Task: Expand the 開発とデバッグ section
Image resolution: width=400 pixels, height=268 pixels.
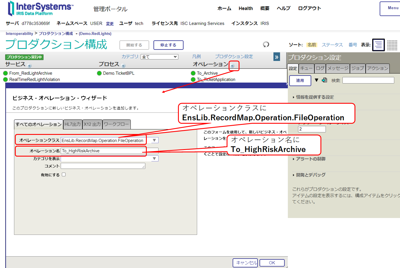Action: [x=310, y=175]
